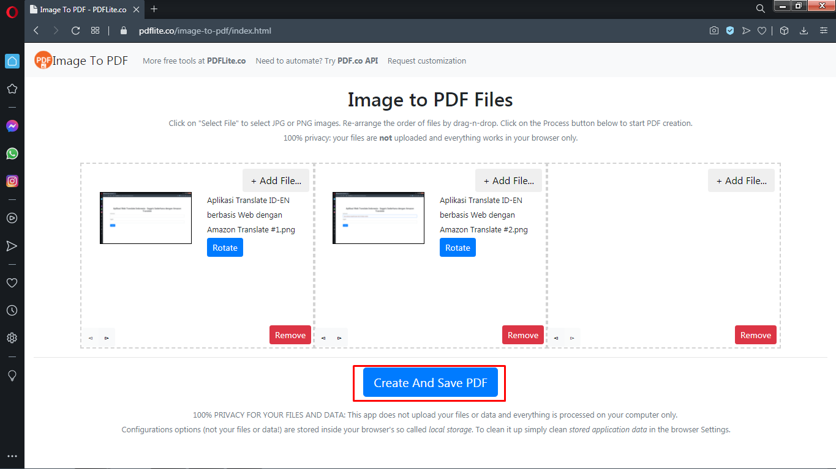Move Translate #2.png left using its arrow
This screenshot has height=469, width=836.
(x=323, y=337)
